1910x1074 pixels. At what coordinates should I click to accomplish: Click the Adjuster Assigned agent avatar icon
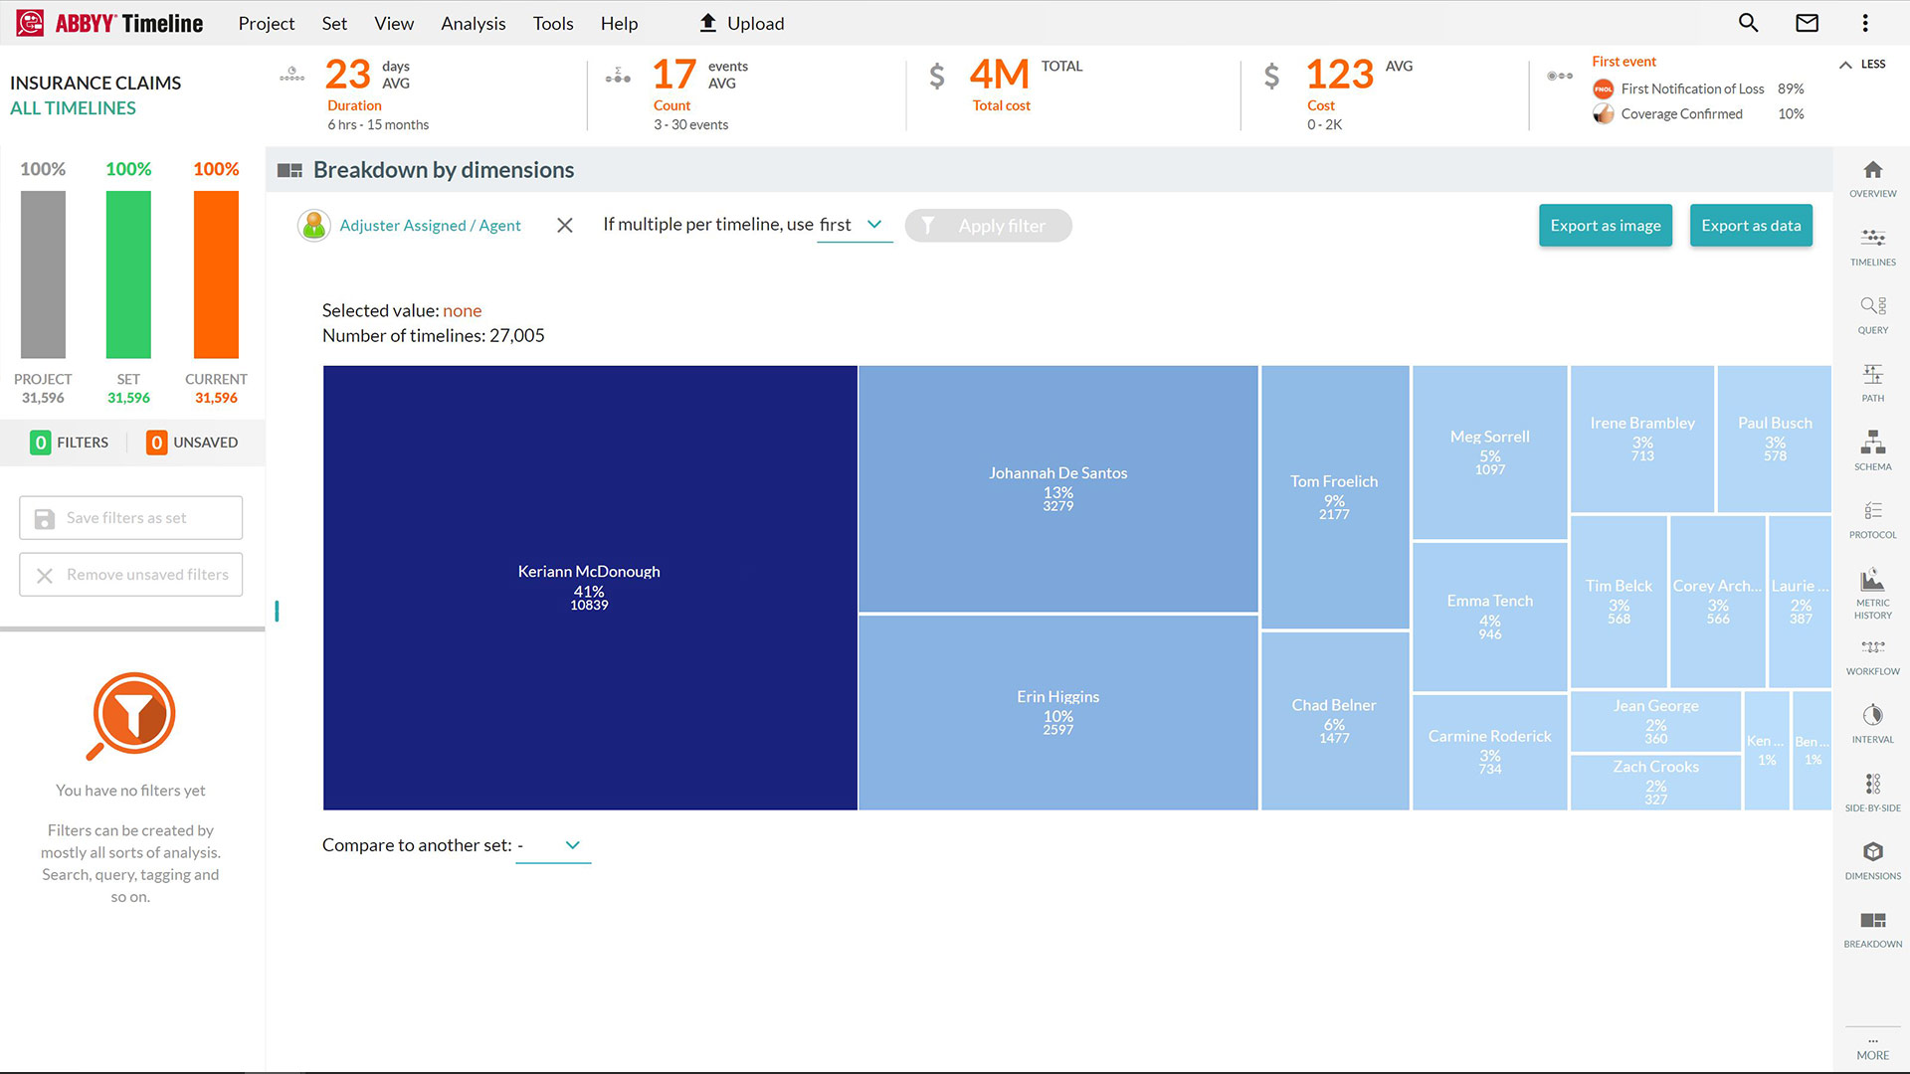point(314,226)
